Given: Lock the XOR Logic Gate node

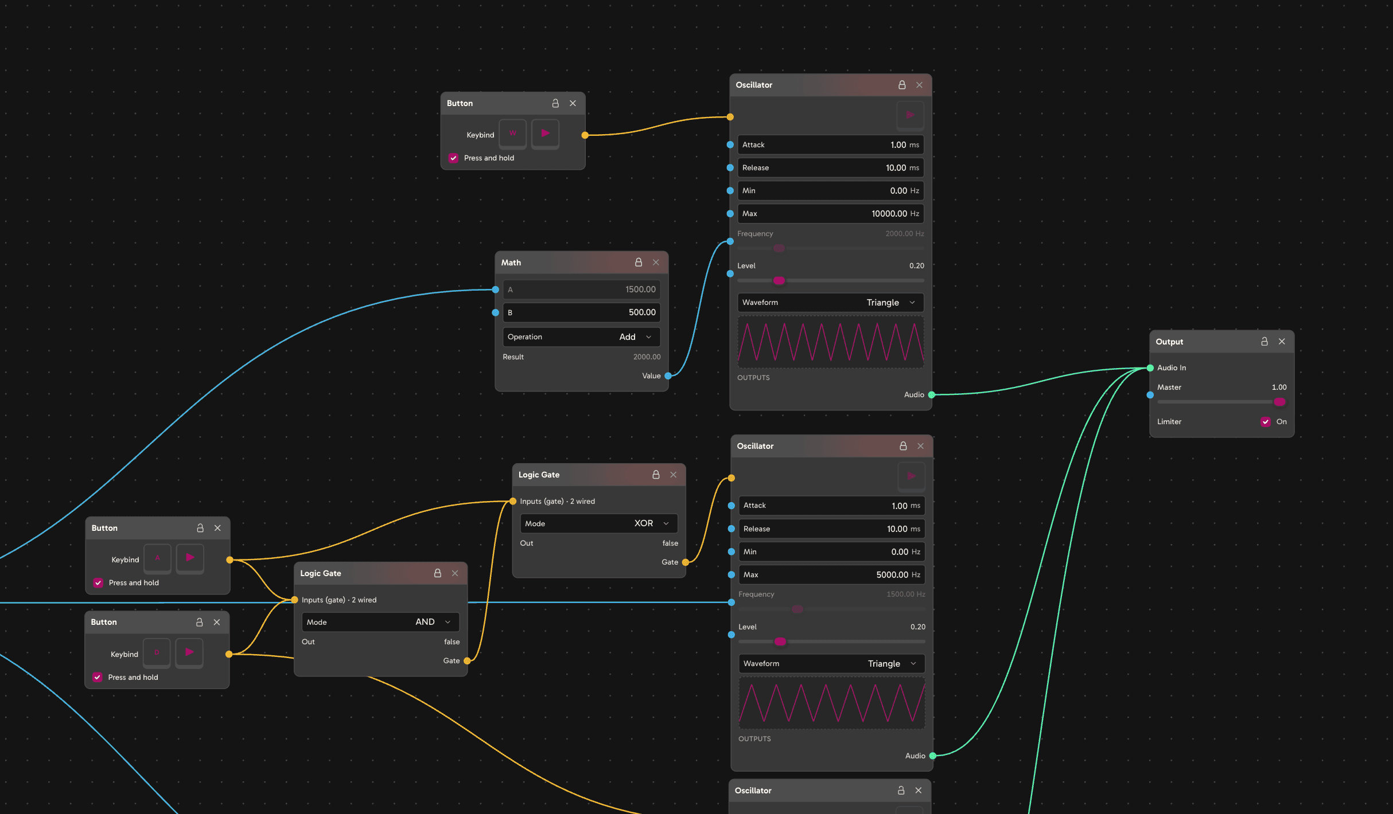Looking at the screenshot, I should coord(656,475).
